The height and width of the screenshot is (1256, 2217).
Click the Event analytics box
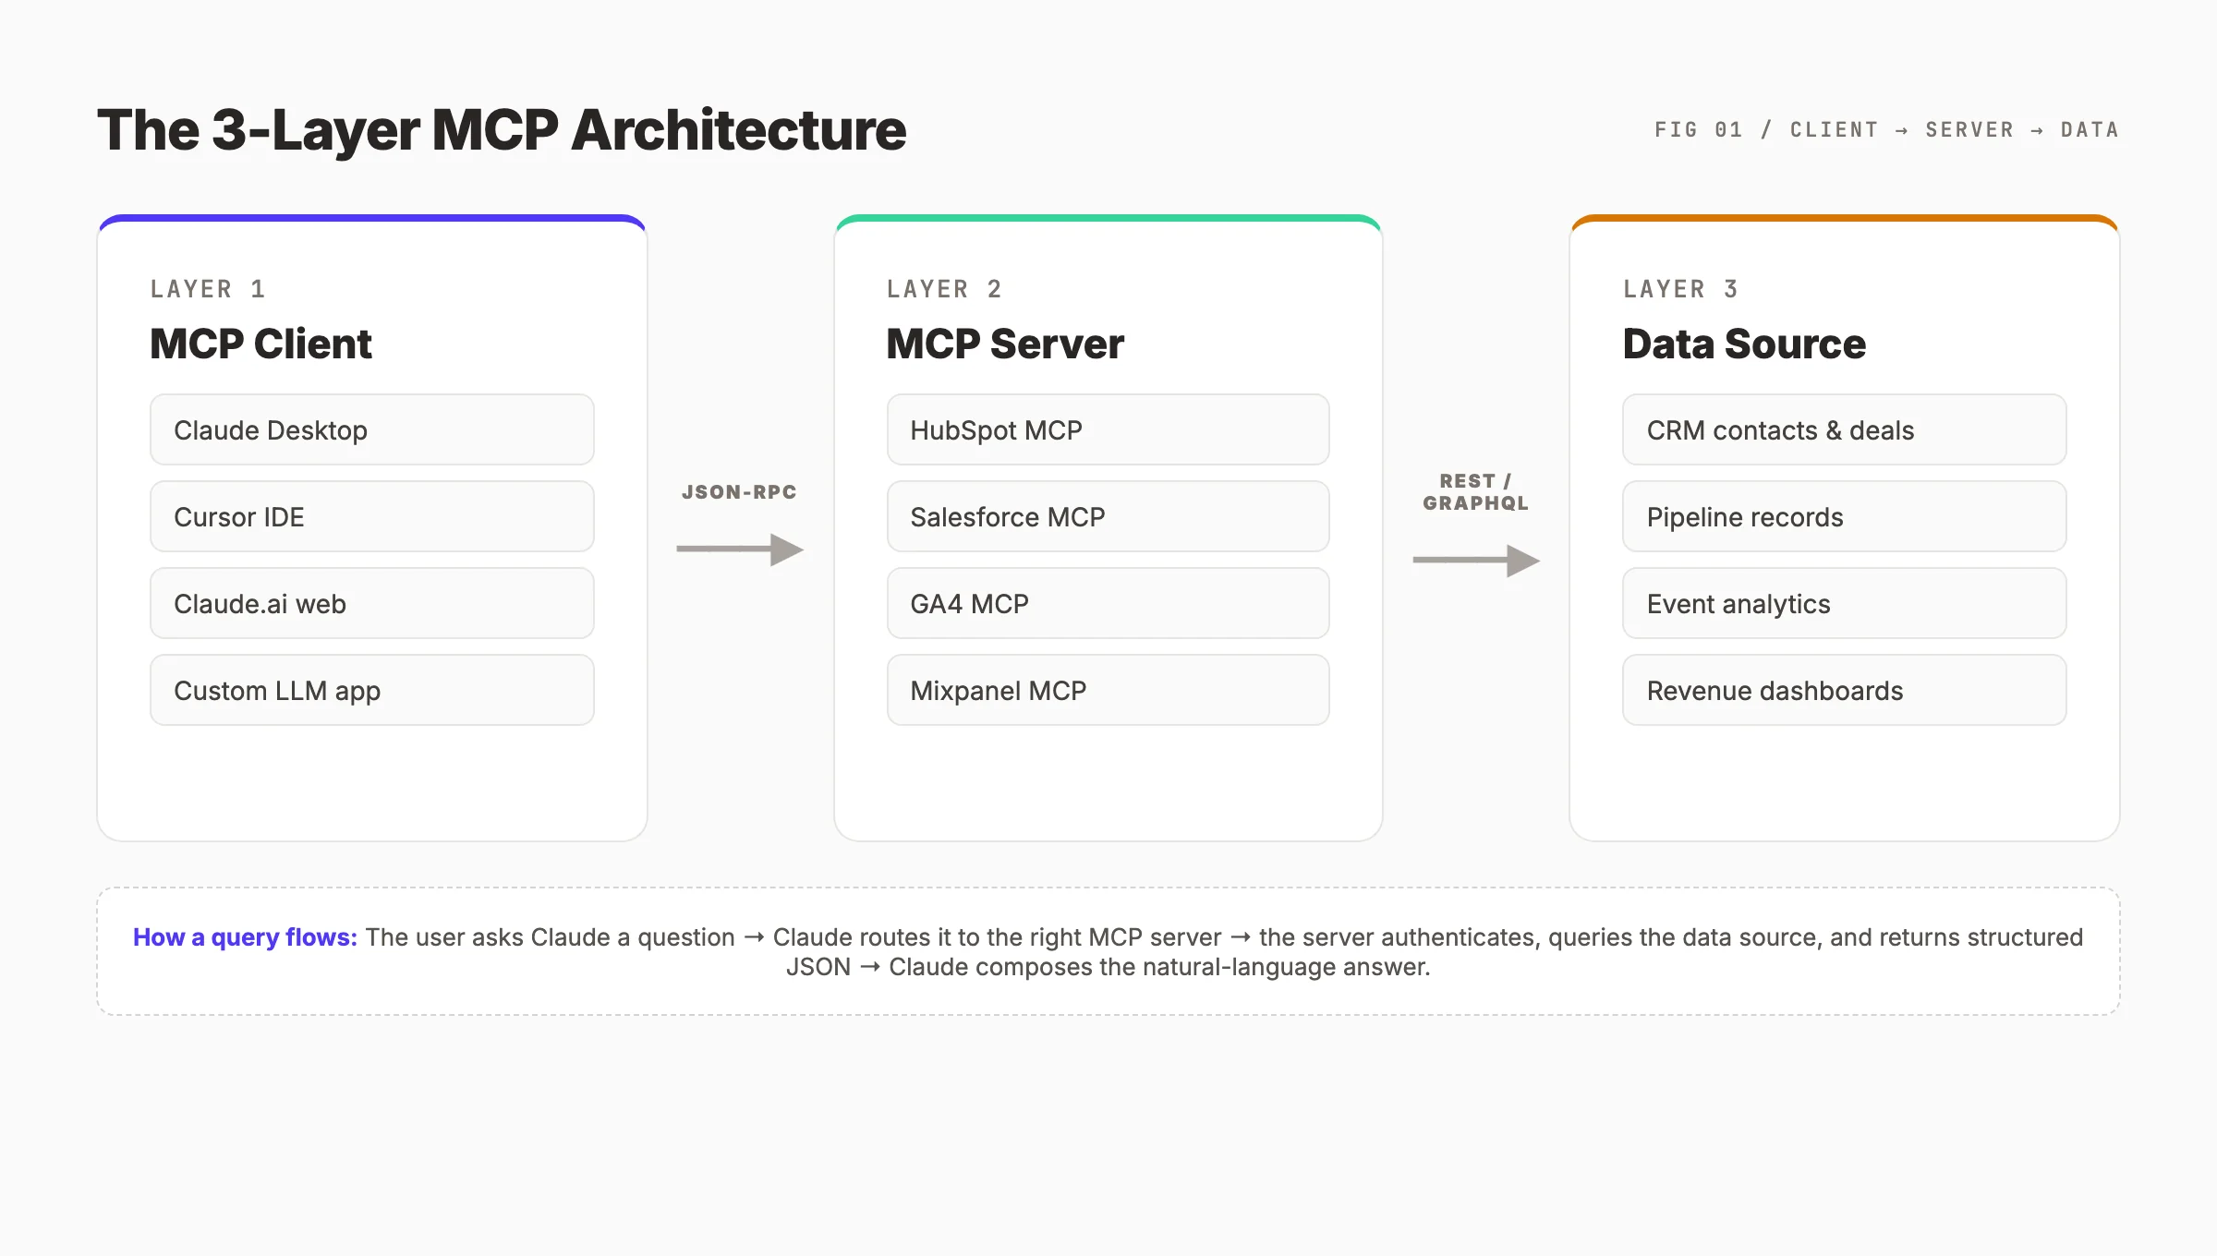tap(1844, 603)
